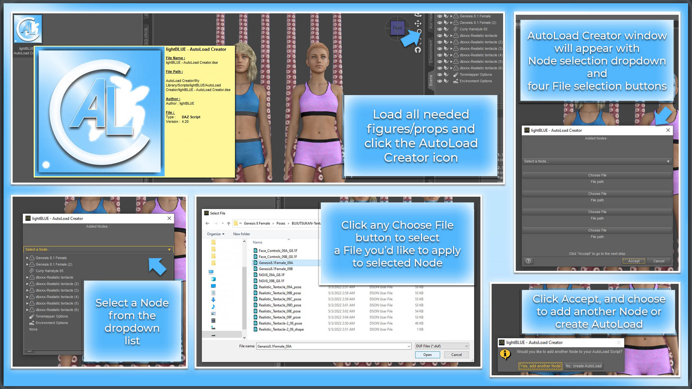This screenshot has height=389, width=692.
Task: Toggle the eye icon for Environment Options
Action: coord(440,81)
